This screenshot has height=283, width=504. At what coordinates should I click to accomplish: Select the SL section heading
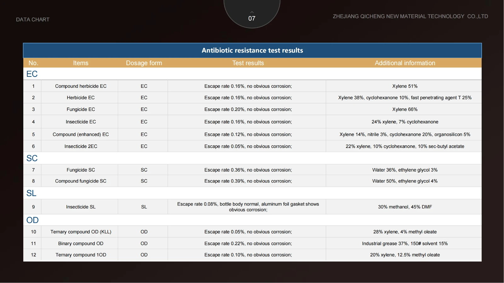(31, 193)
